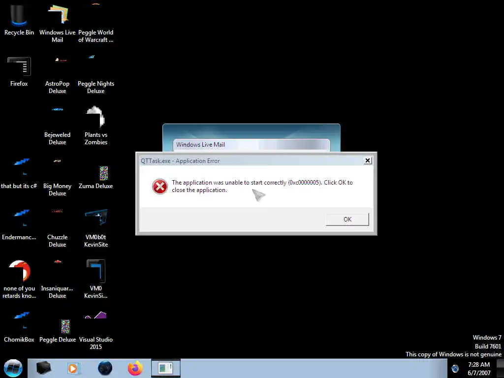Open the clock showing 7:28 AM
Viewport: 504px width, 378px height.
[479, 369]
